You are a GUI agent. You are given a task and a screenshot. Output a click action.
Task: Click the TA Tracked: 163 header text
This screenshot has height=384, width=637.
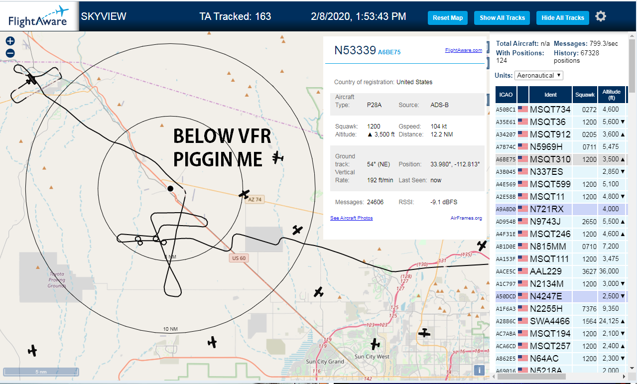click(x=235, y=16)
